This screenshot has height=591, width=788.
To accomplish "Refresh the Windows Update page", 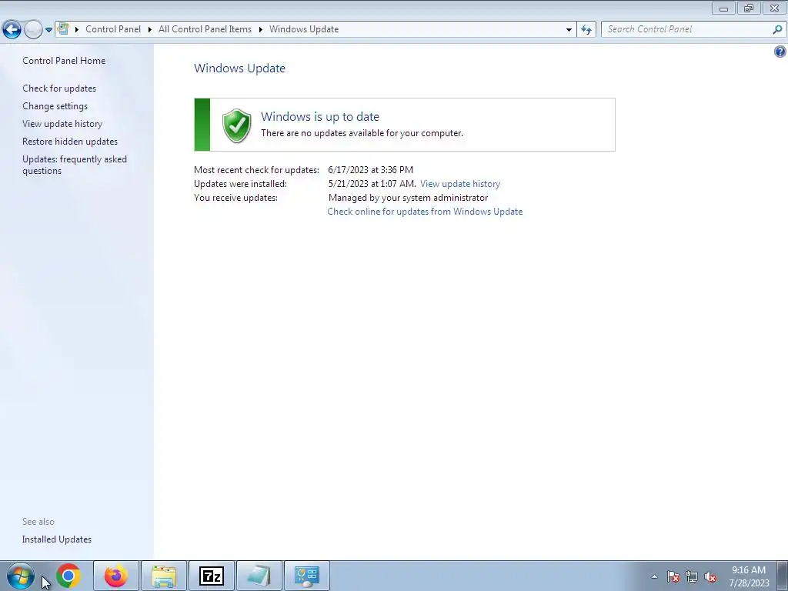I will point(586,29).
